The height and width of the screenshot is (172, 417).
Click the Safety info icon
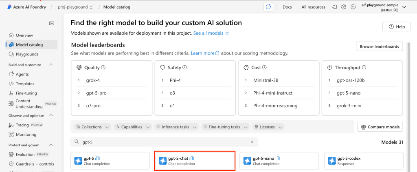184,67
